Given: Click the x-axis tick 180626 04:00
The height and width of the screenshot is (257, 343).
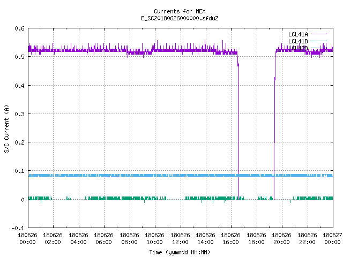Looking at the screenshot, I should pyautogui.click(x=79, y=239).
